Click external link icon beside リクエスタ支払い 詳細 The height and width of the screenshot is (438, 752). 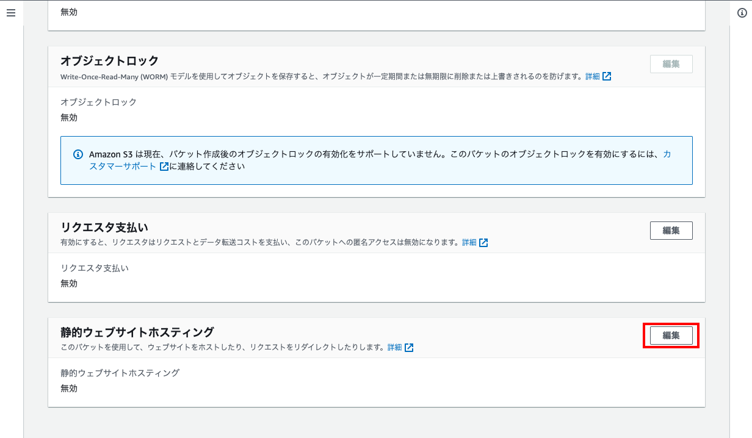tap(483, 243)
